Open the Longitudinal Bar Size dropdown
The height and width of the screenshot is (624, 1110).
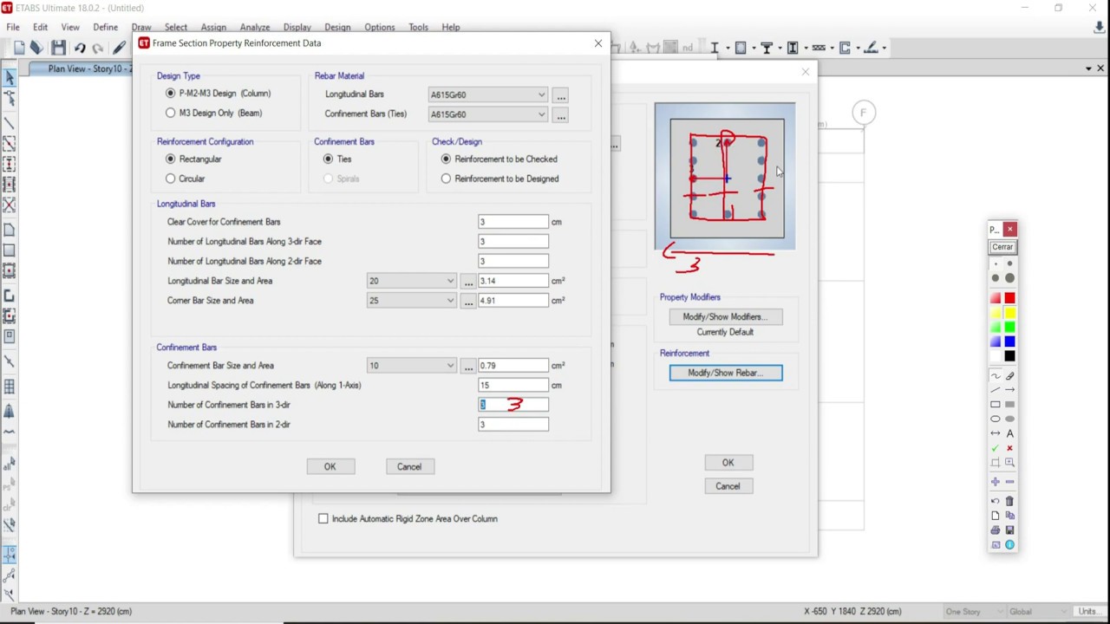(x=411, y=281)
